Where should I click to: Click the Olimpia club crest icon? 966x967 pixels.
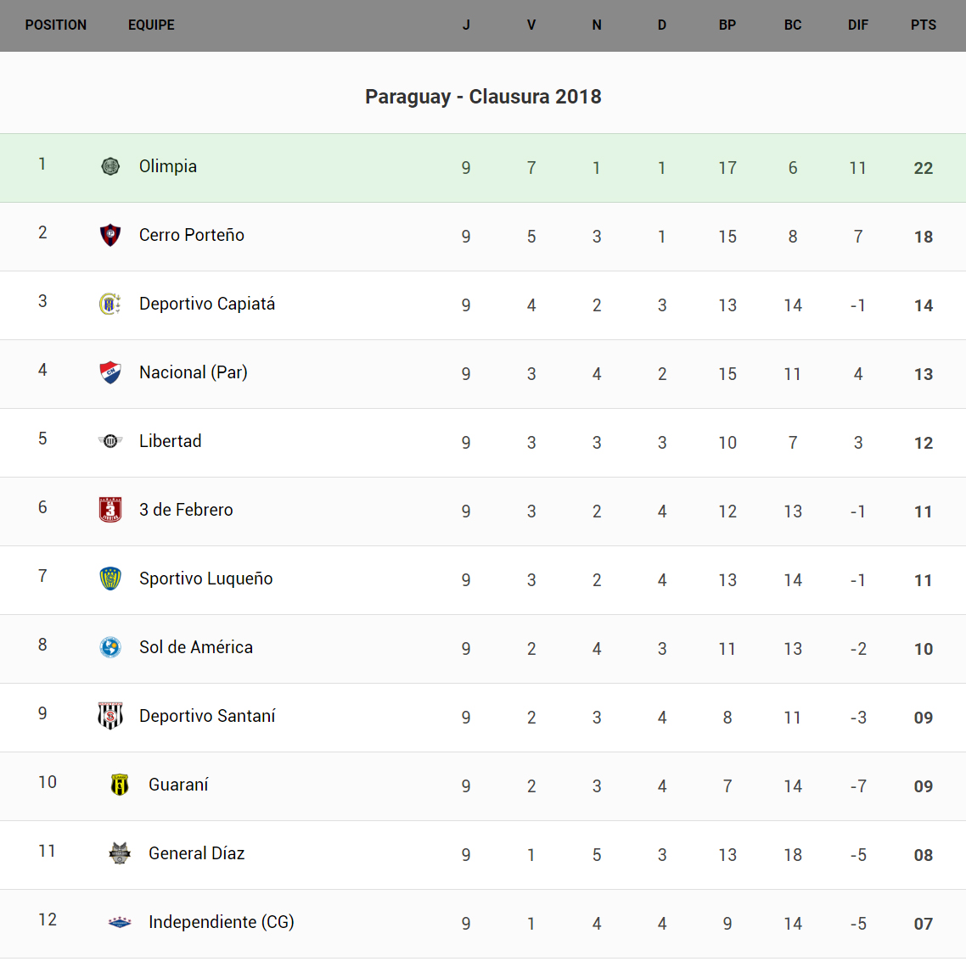coord(110,166)
